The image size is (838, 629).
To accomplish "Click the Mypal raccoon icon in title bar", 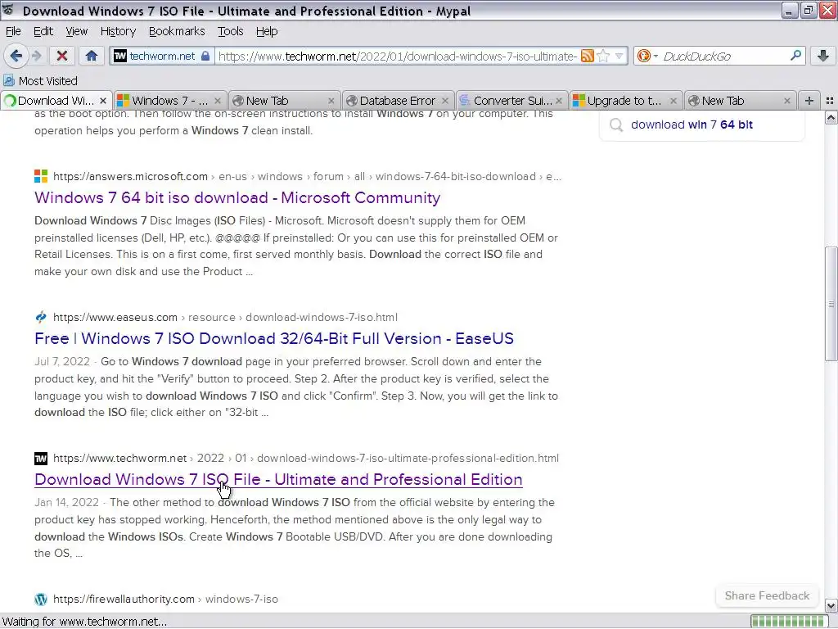I will [8, 10].
